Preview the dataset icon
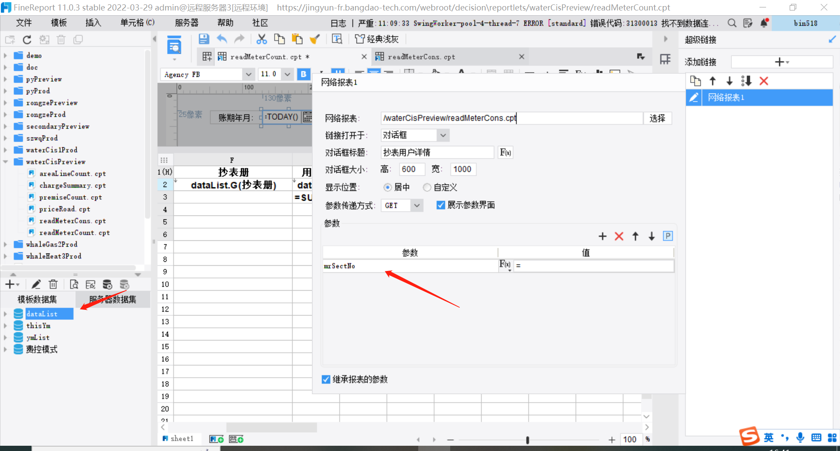Image resolution: width=840 pixels, height=451 pixels. [74, 284]
